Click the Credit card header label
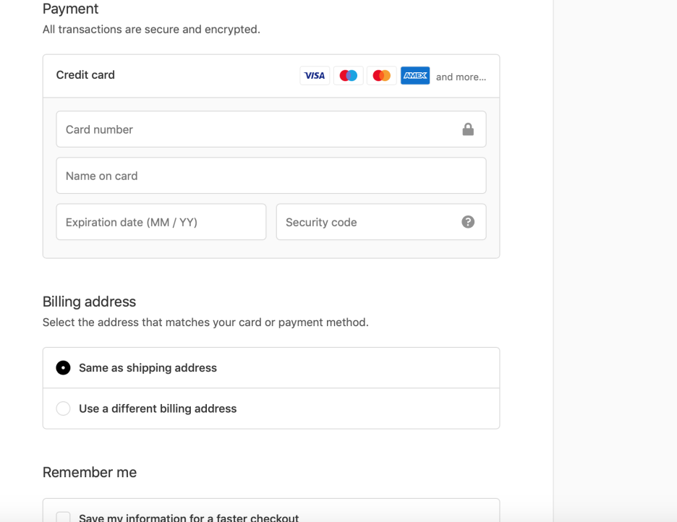Viewport: 677px width, 522px height. (x=85, y=75)
